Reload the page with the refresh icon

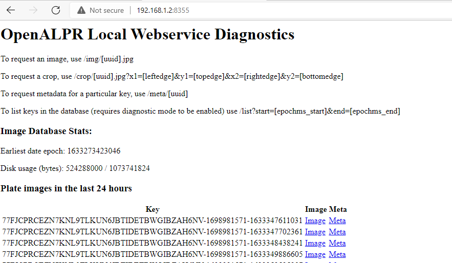coord(56,10)
